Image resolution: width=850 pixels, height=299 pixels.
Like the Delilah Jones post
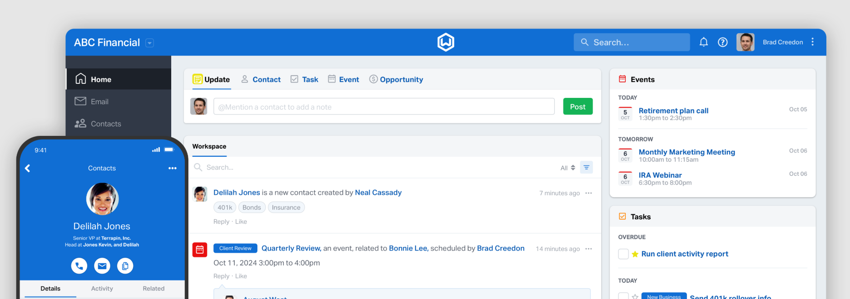pos(241,222)
